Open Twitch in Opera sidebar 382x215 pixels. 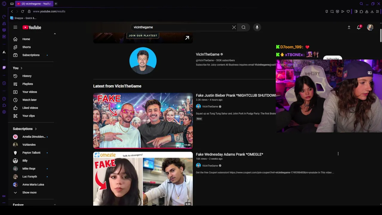point(4,68)
